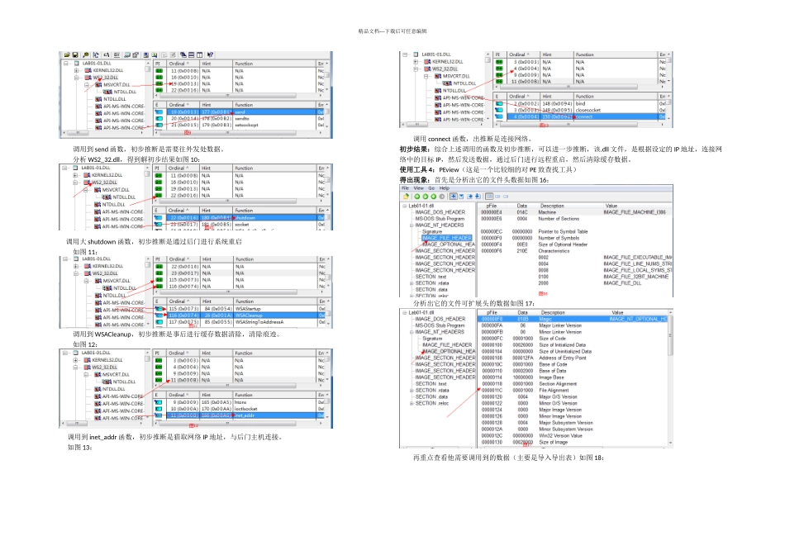
Task: Click the Save icon in Dependency Walker toolbar
Action: (74, 53)
